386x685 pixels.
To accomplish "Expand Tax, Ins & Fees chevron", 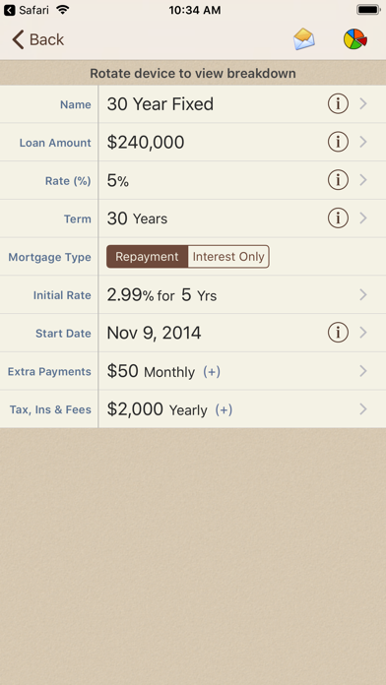I will tap(362, 409).
